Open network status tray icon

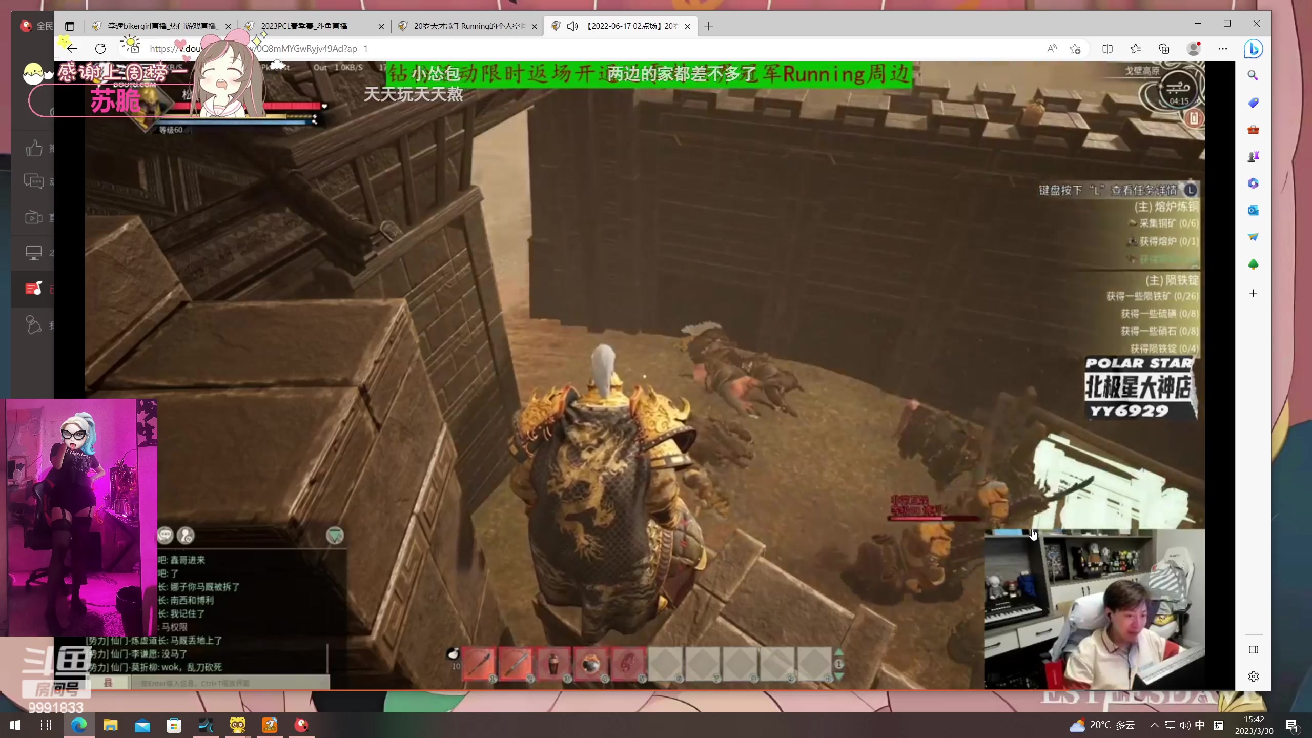[x=1170, y=725]
